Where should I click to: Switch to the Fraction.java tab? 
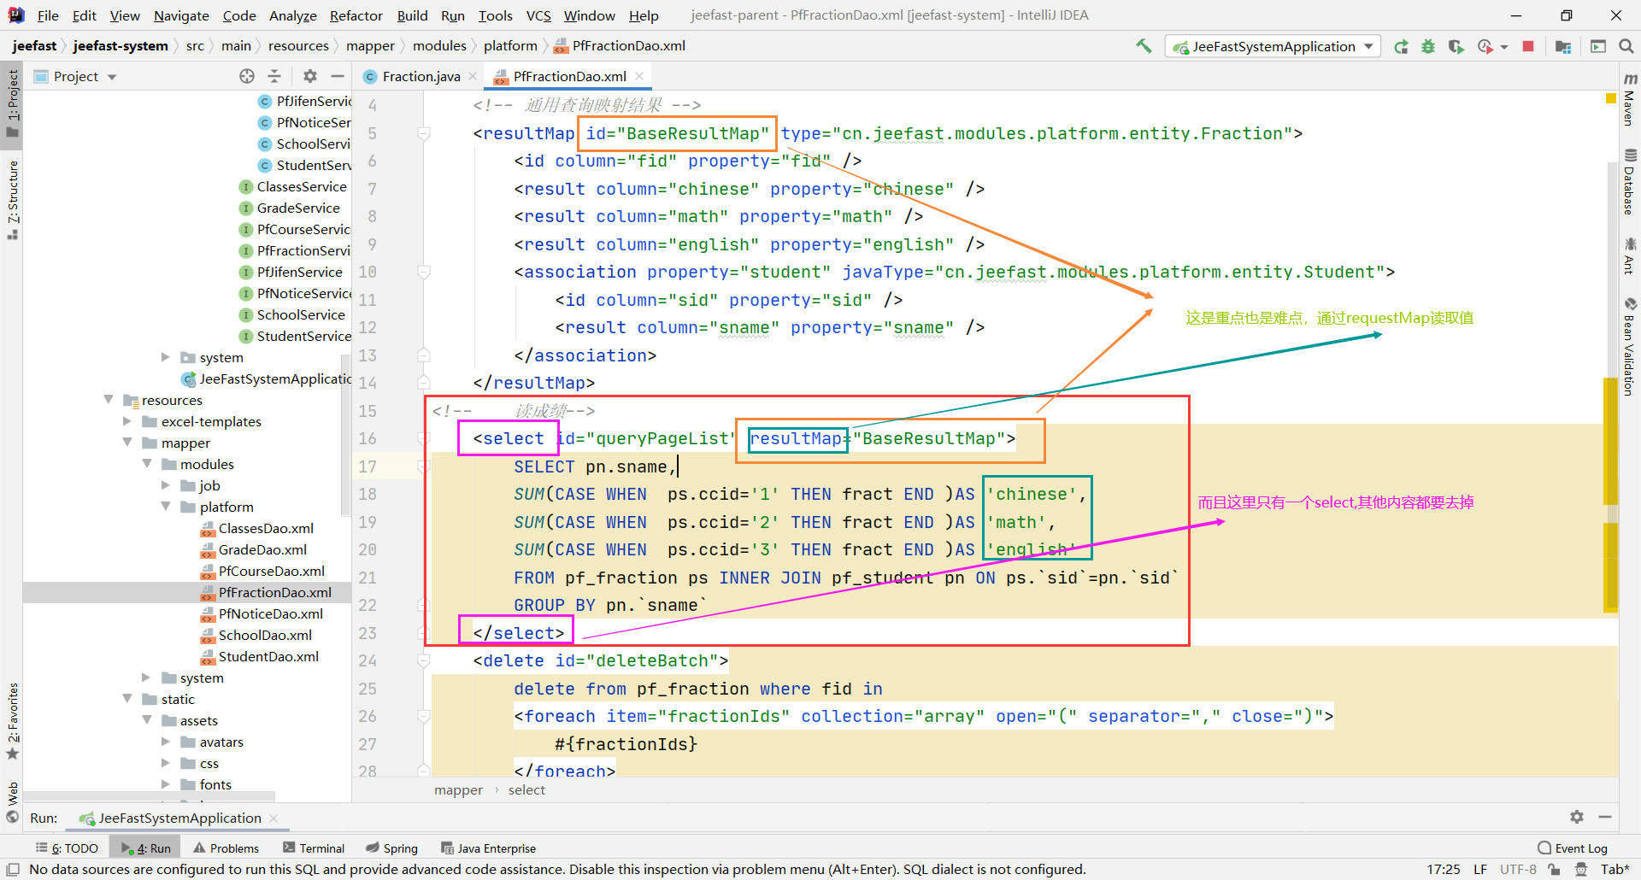(421, 76)
